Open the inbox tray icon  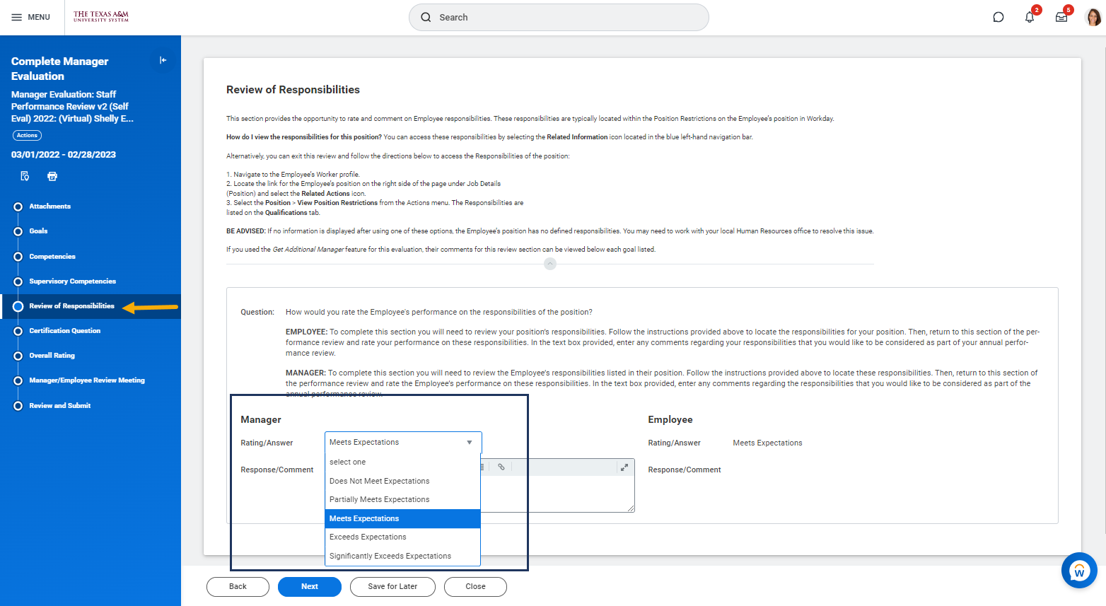tap(1061, 18)
